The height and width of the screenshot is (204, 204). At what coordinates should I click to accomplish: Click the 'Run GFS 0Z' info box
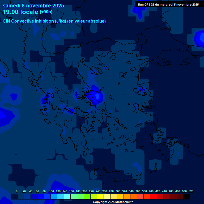point(168,4)
